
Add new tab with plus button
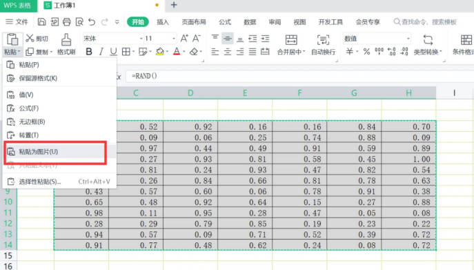click(x=174, y=5)
